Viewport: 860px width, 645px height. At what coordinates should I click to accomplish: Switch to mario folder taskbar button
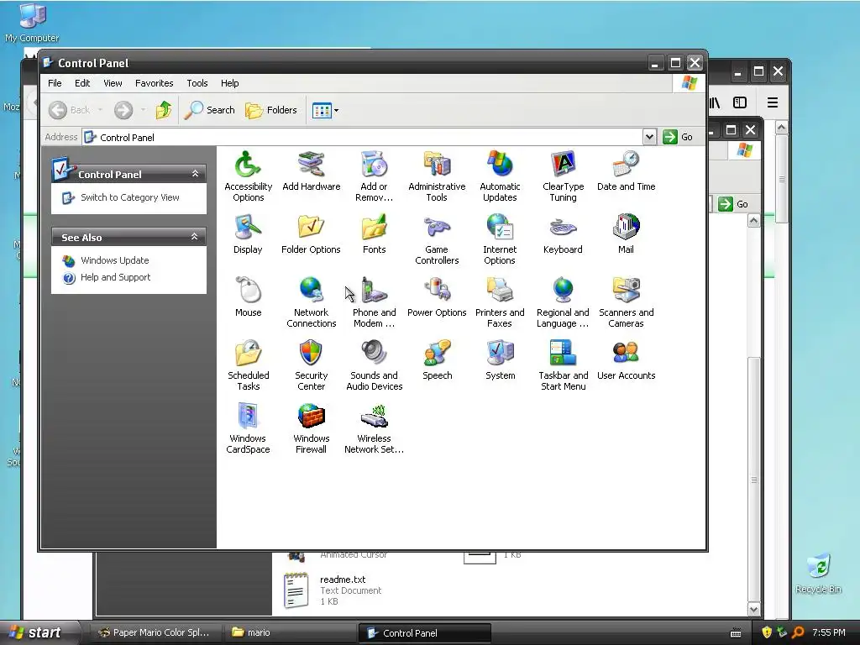[x=290, y=632]
